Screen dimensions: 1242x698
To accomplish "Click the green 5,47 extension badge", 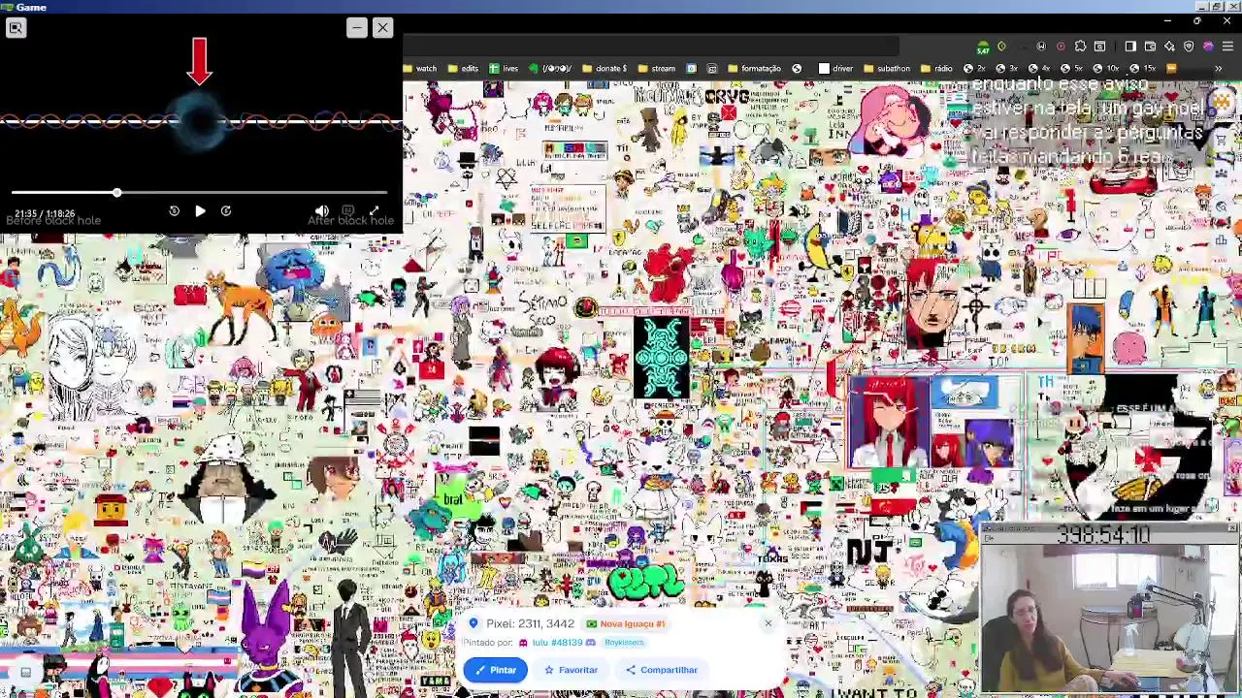I will (x=983, y=47).
